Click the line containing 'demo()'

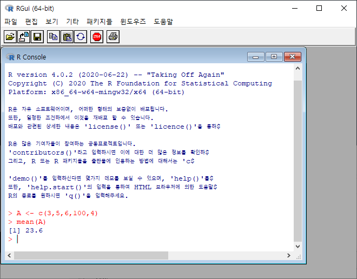click(111, 178)
